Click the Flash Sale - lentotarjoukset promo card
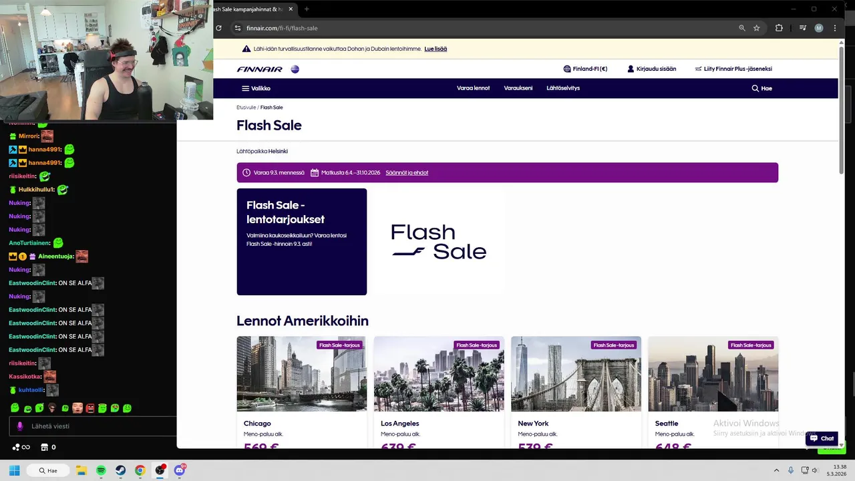Viewport: 855px width, 481px height. point(301,242)
